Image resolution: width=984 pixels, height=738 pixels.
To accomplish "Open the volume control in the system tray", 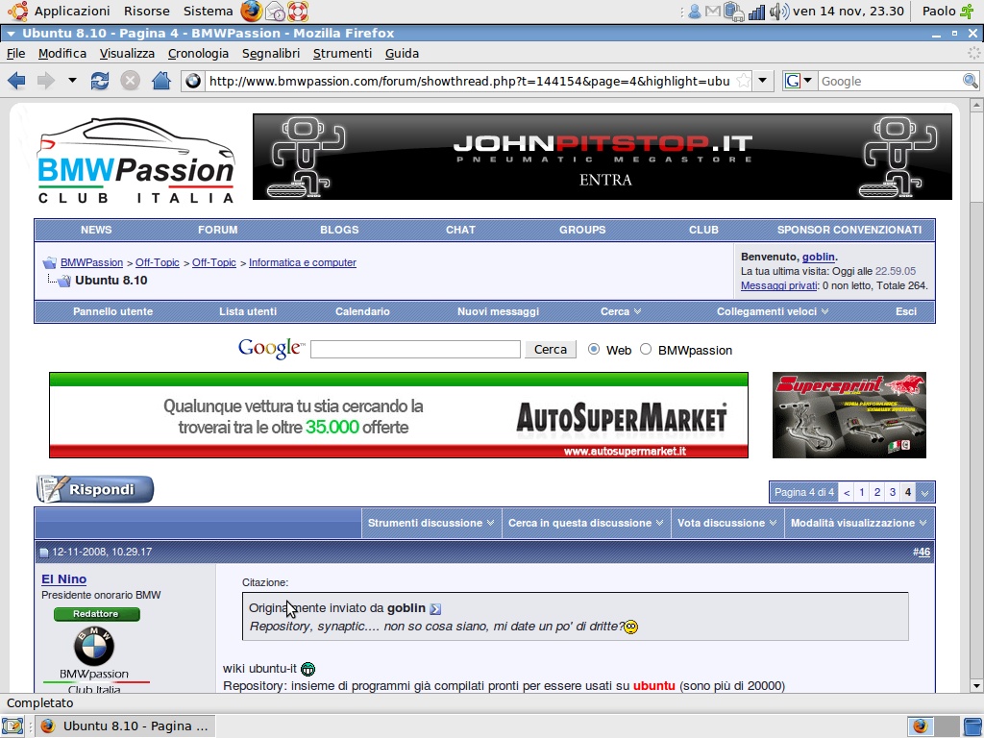I will [778, 12].
